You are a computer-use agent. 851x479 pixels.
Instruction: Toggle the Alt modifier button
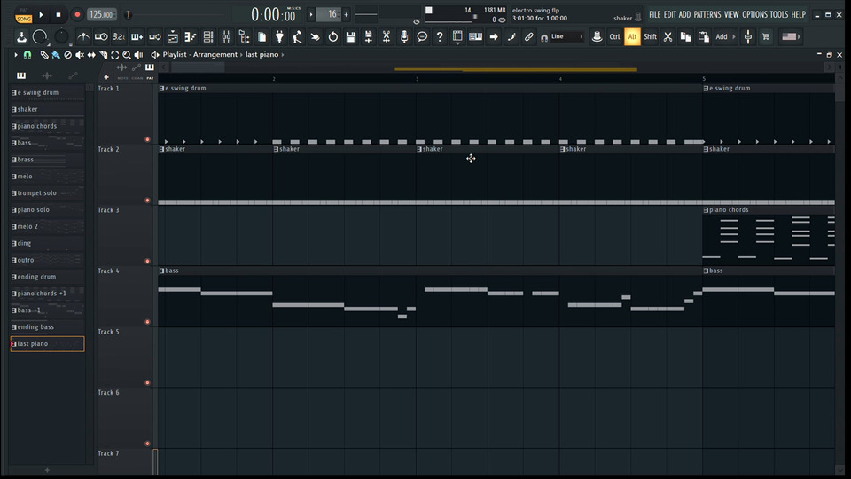tap(632, 37)
